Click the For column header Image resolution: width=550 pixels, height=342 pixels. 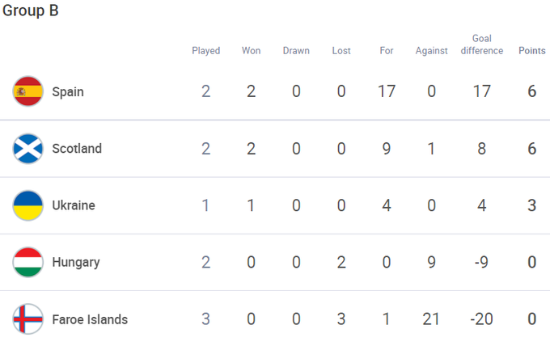(387, 50)
